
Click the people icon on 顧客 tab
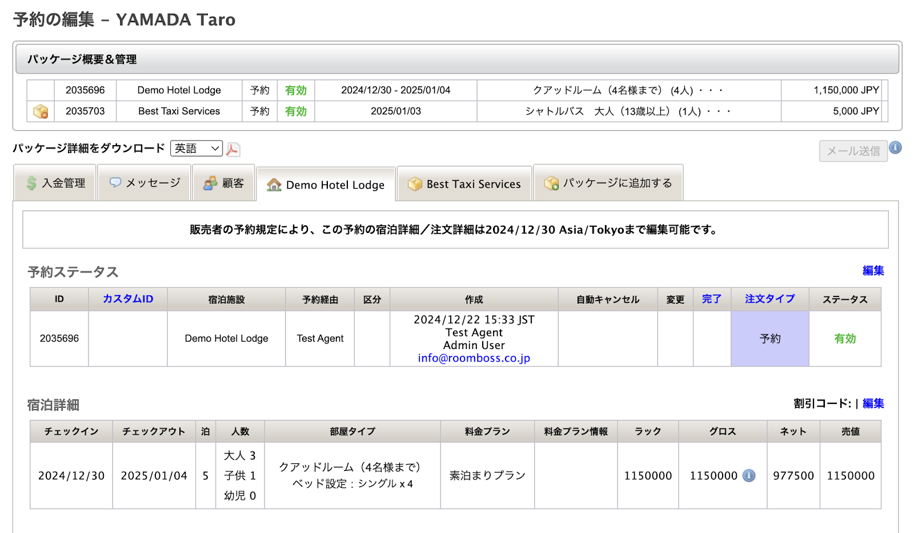(x=210, y=183)
